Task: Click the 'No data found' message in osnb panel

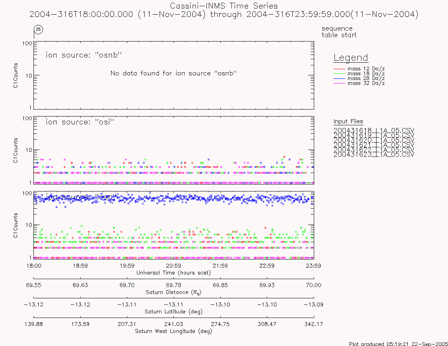Action: coord(174,73)
